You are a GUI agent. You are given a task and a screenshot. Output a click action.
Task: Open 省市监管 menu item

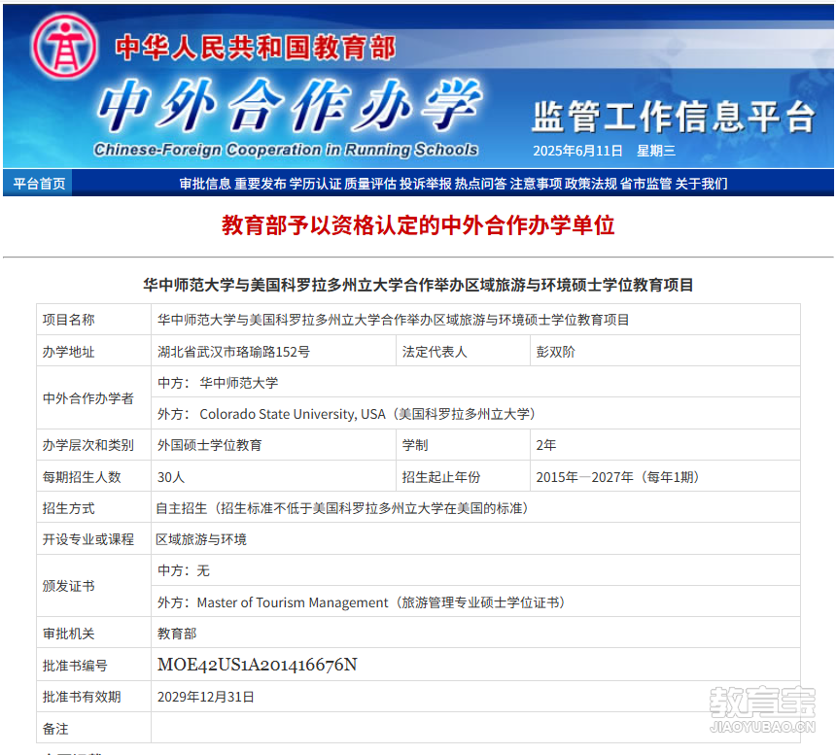click(645, 184)
